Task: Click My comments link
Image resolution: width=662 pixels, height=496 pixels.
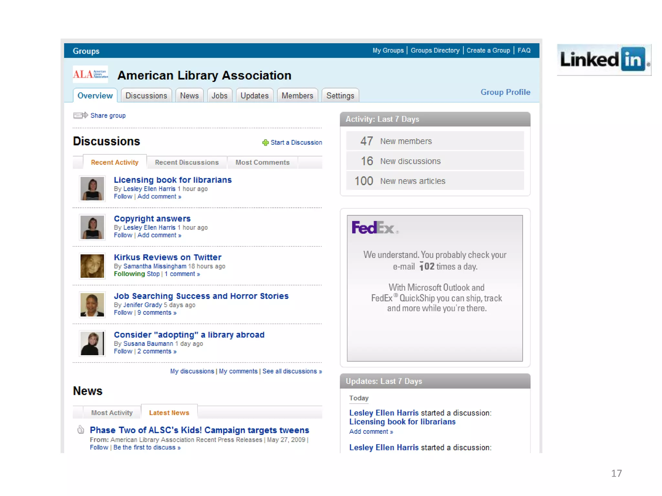Action: pyautogui.click(x=238, y=371)
